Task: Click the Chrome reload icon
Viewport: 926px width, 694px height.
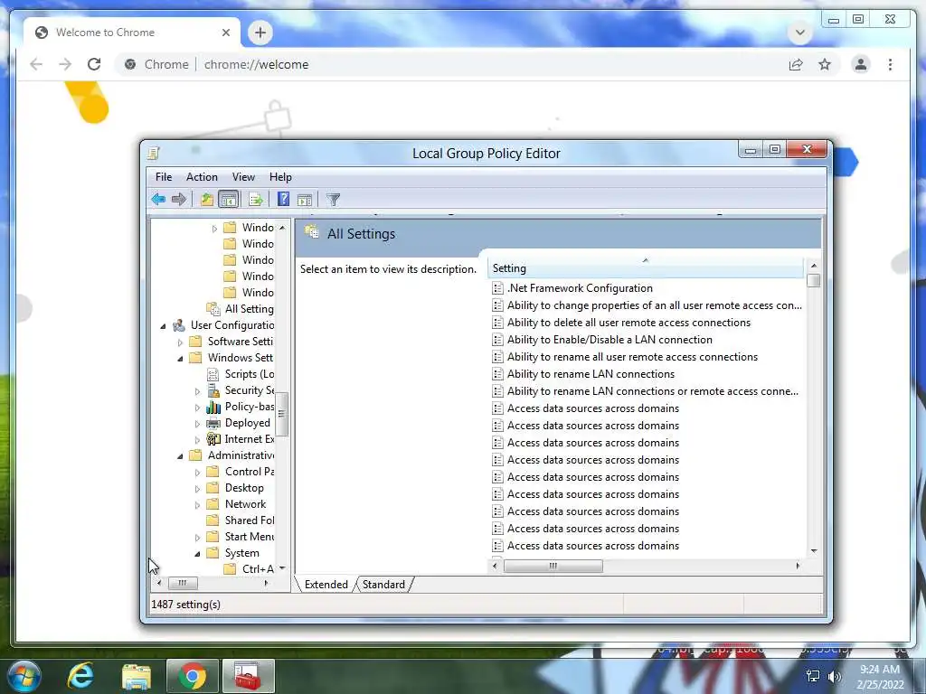Action: [x=94, y=64]
